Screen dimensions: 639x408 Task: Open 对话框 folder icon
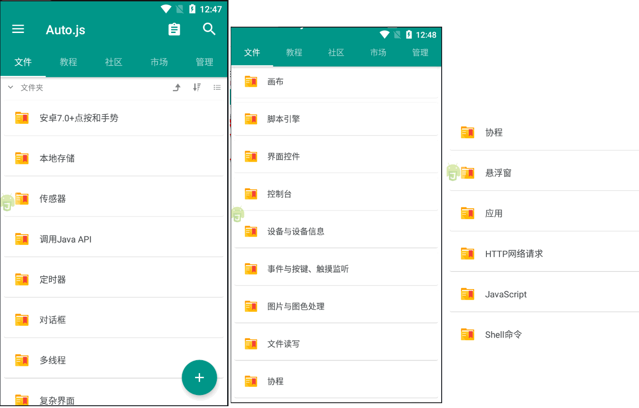coord(22,320)
